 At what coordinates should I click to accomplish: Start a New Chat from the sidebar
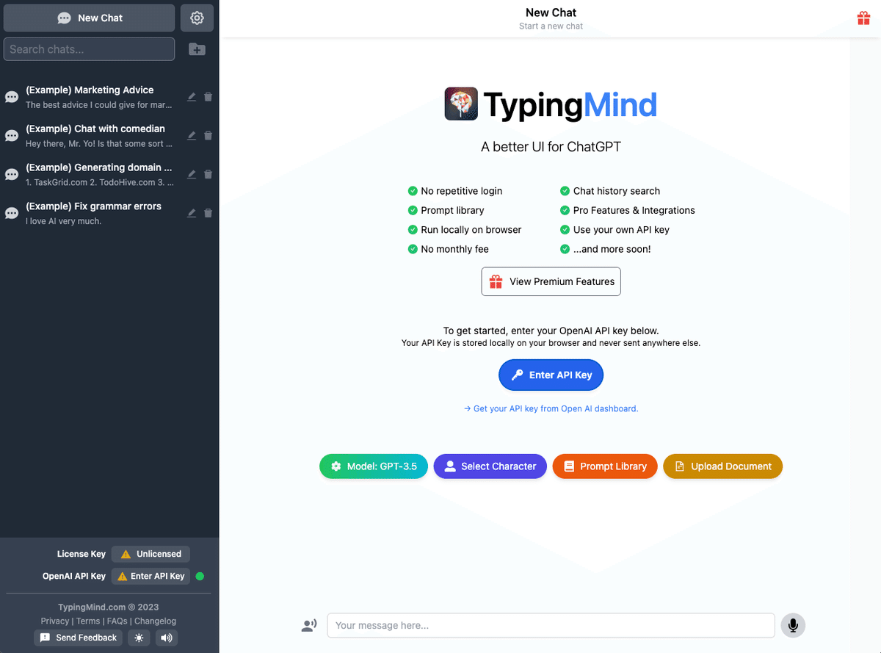click(89, 18)
